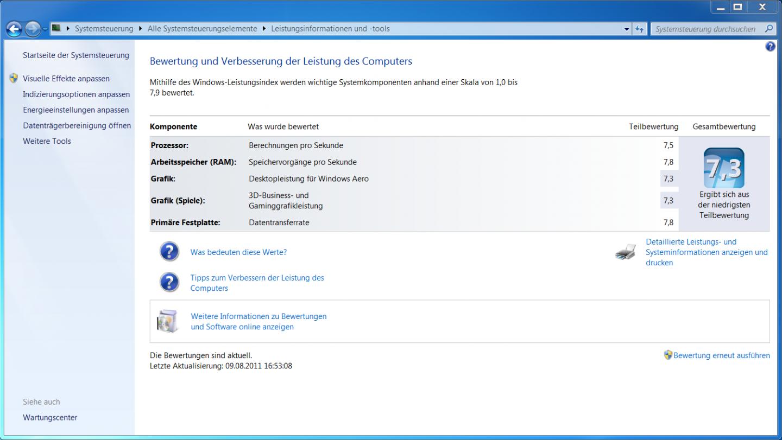Image resolution: width=782 pixels, height=440 pixels.
Task: Click the control panel icon in address bar
Action: click(57, 29)
